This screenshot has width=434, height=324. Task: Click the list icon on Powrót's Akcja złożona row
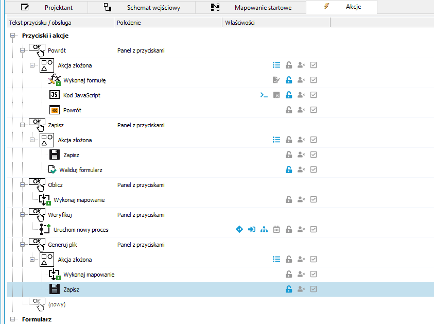(276, 65)
